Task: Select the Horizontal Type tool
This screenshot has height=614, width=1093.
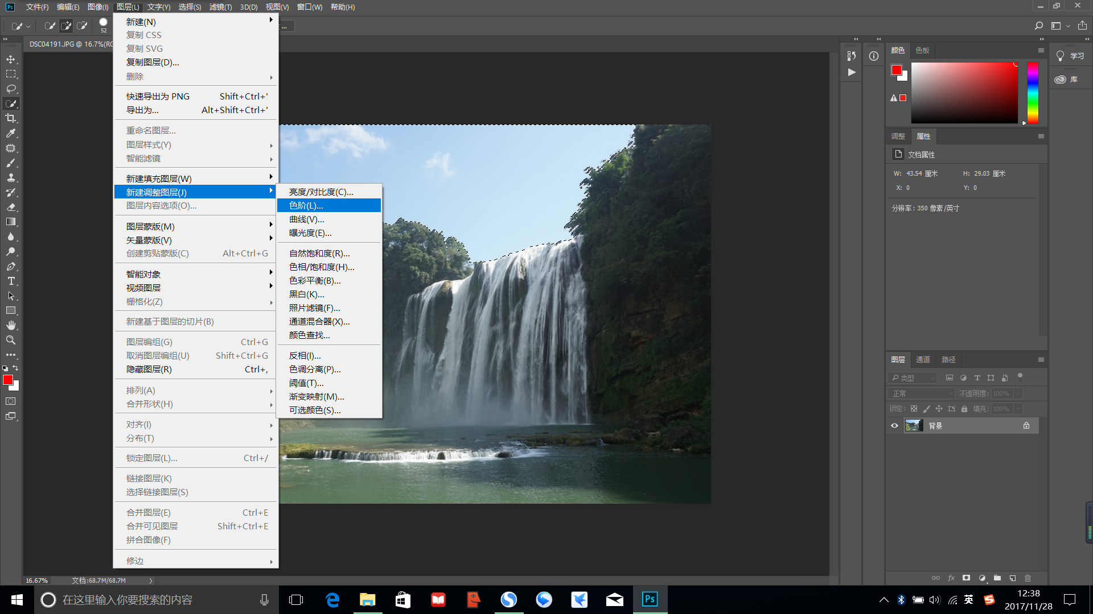Action: coord(11,281)
